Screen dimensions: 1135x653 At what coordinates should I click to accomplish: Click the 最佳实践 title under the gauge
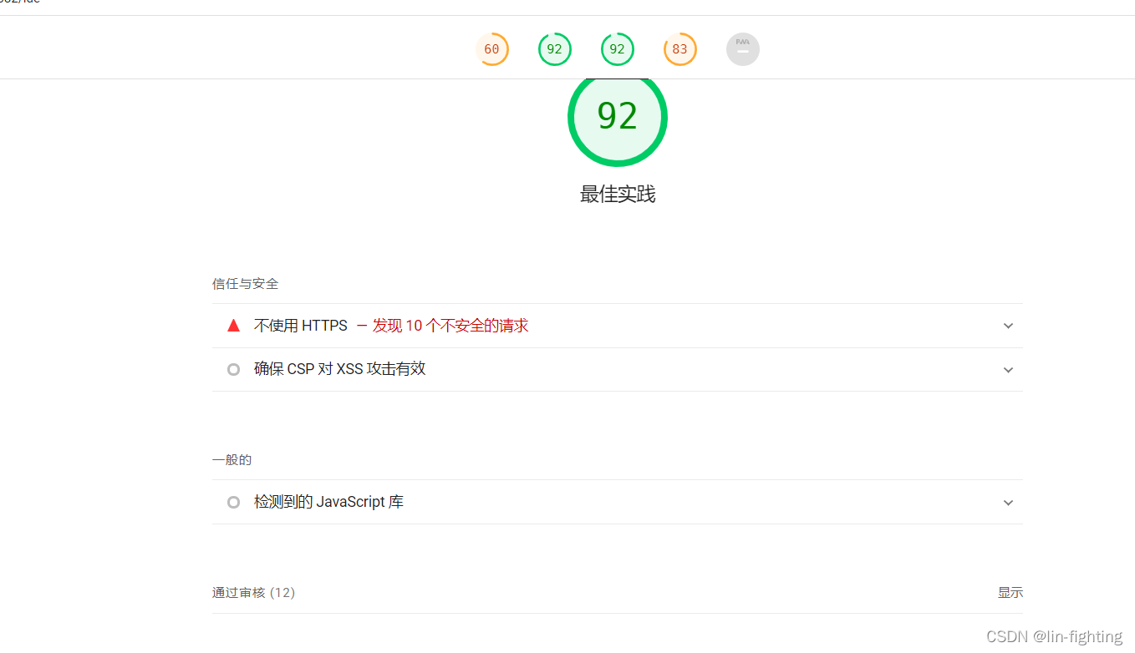tap(618, 194)
